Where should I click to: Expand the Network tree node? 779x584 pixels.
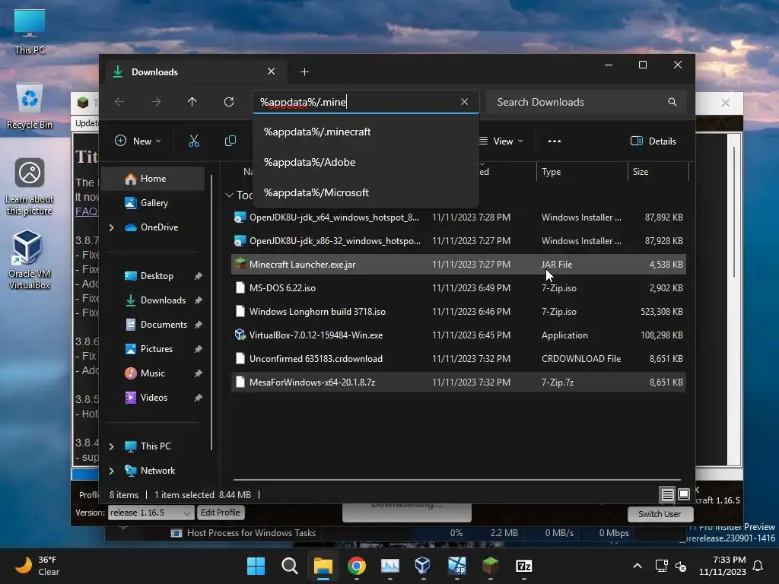(111, 471)
